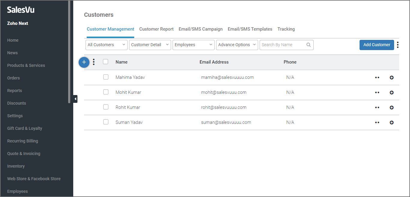Image resolution: width=410 pixels, height=197 pixels.
Task: Open two-dot options for Mahima Yadav
Action: 377,78
